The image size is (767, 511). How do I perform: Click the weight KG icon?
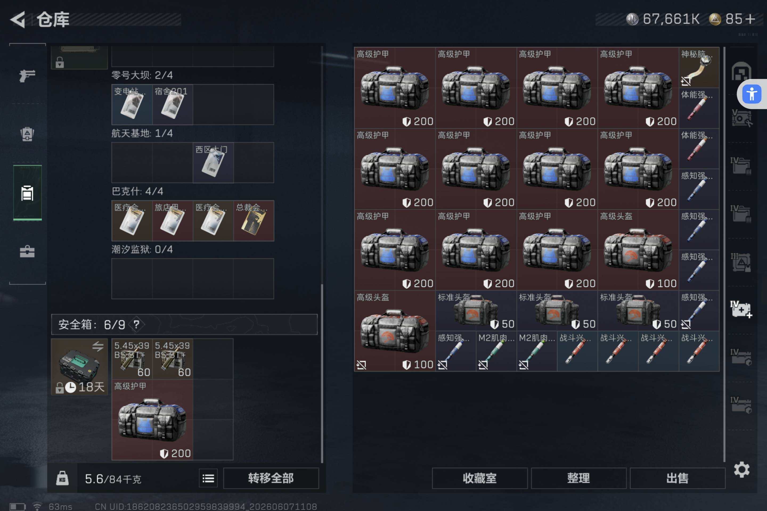[x=62, y=479]
